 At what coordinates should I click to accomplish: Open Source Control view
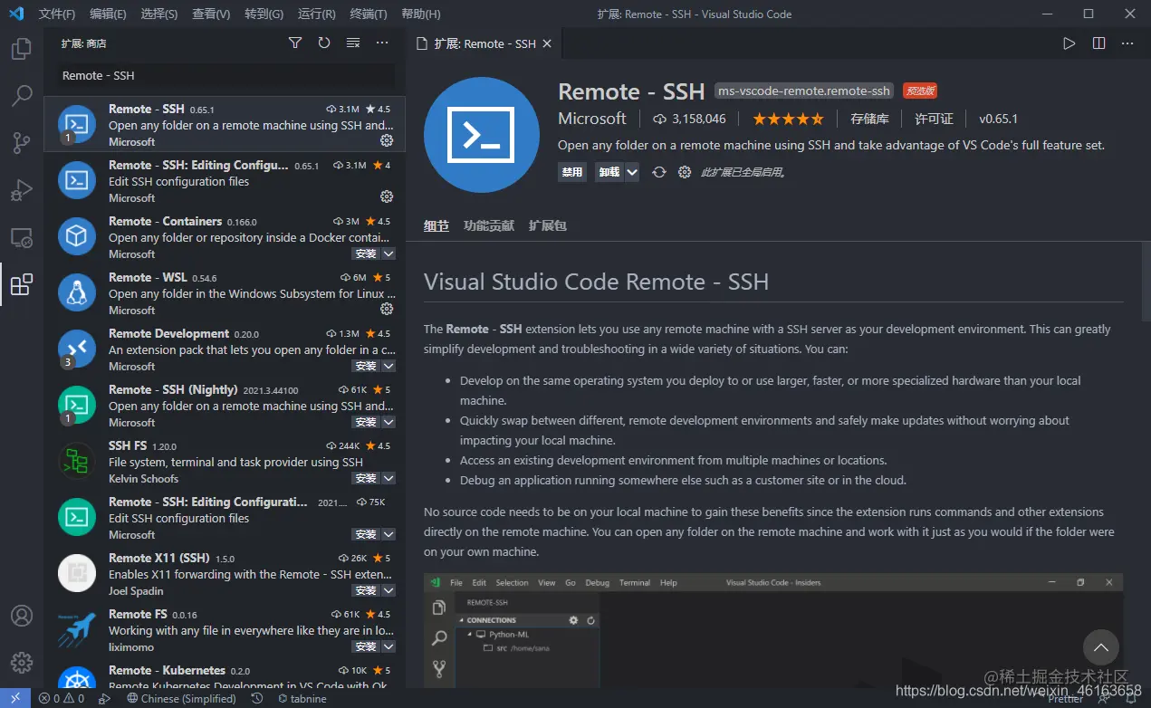22,142
